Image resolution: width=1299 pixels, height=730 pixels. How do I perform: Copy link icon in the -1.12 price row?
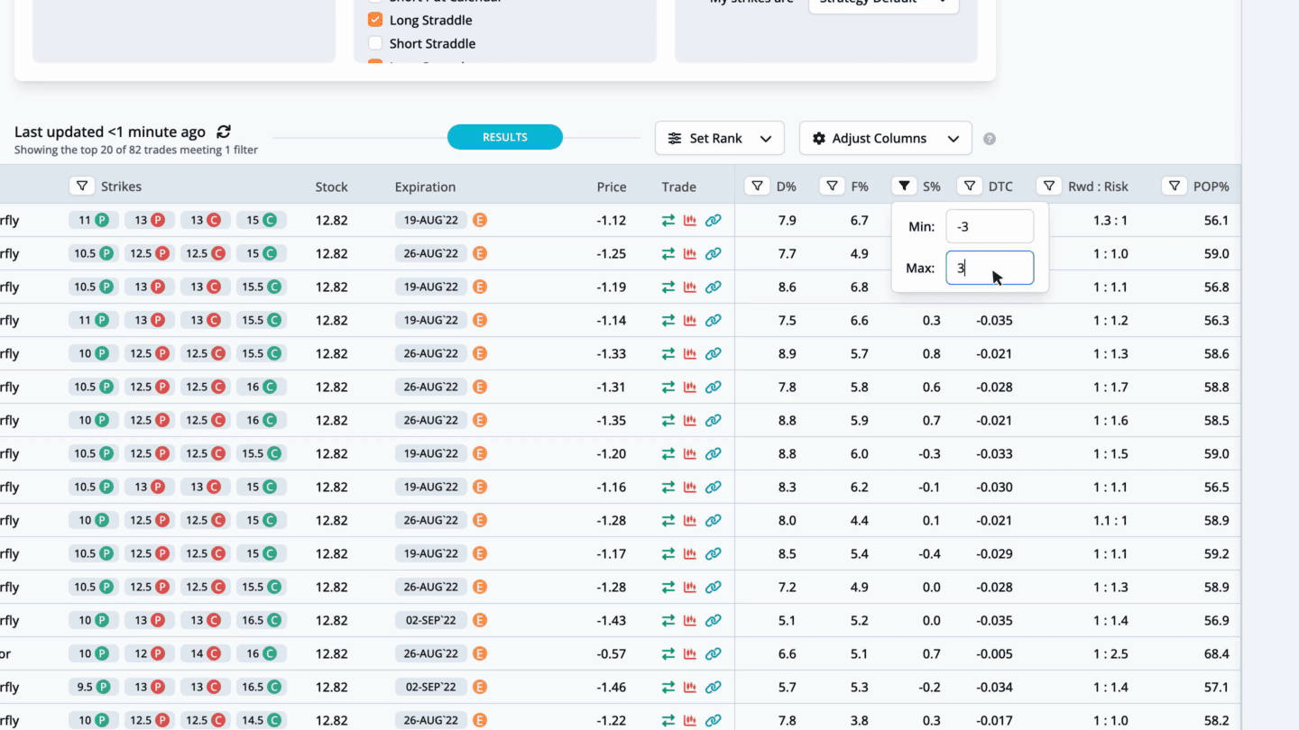coord(713,221)
